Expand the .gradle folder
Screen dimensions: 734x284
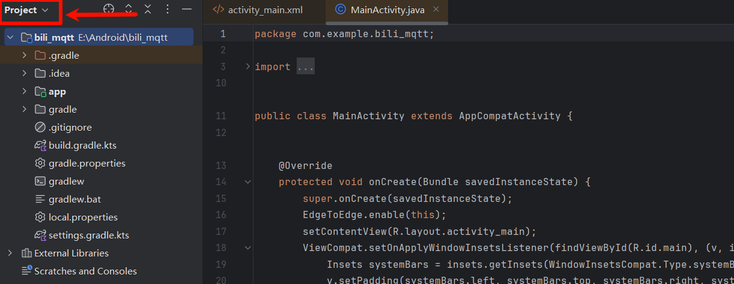tap(25, 56)
